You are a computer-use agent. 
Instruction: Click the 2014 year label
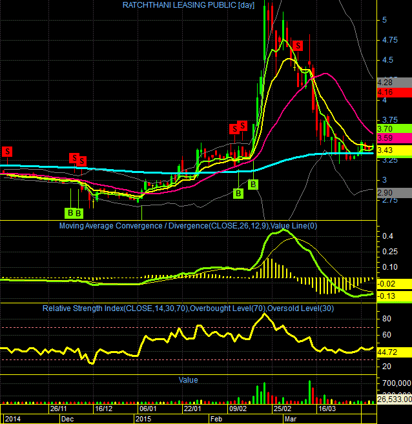12,419
